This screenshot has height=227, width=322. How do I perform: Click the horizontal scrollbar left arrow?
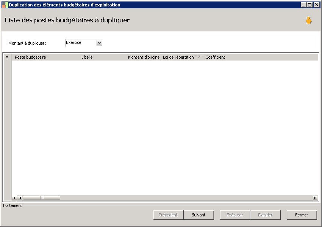pos(20,198)
